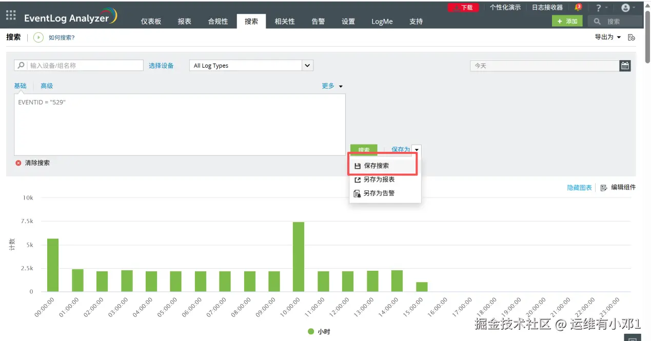Viewport: 651px width, 341px height.
Task: Click the save-as-alert document icon
Action: tap(358, 194)
